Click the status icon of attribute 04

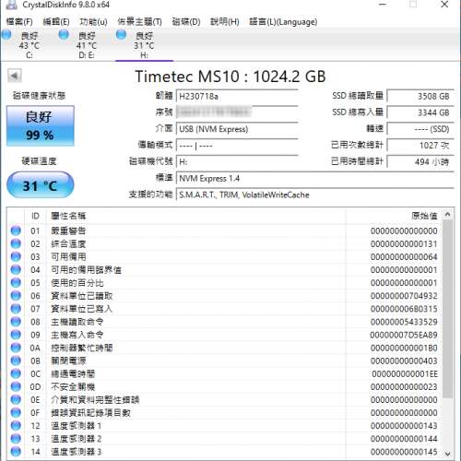(x=16, y=269)
